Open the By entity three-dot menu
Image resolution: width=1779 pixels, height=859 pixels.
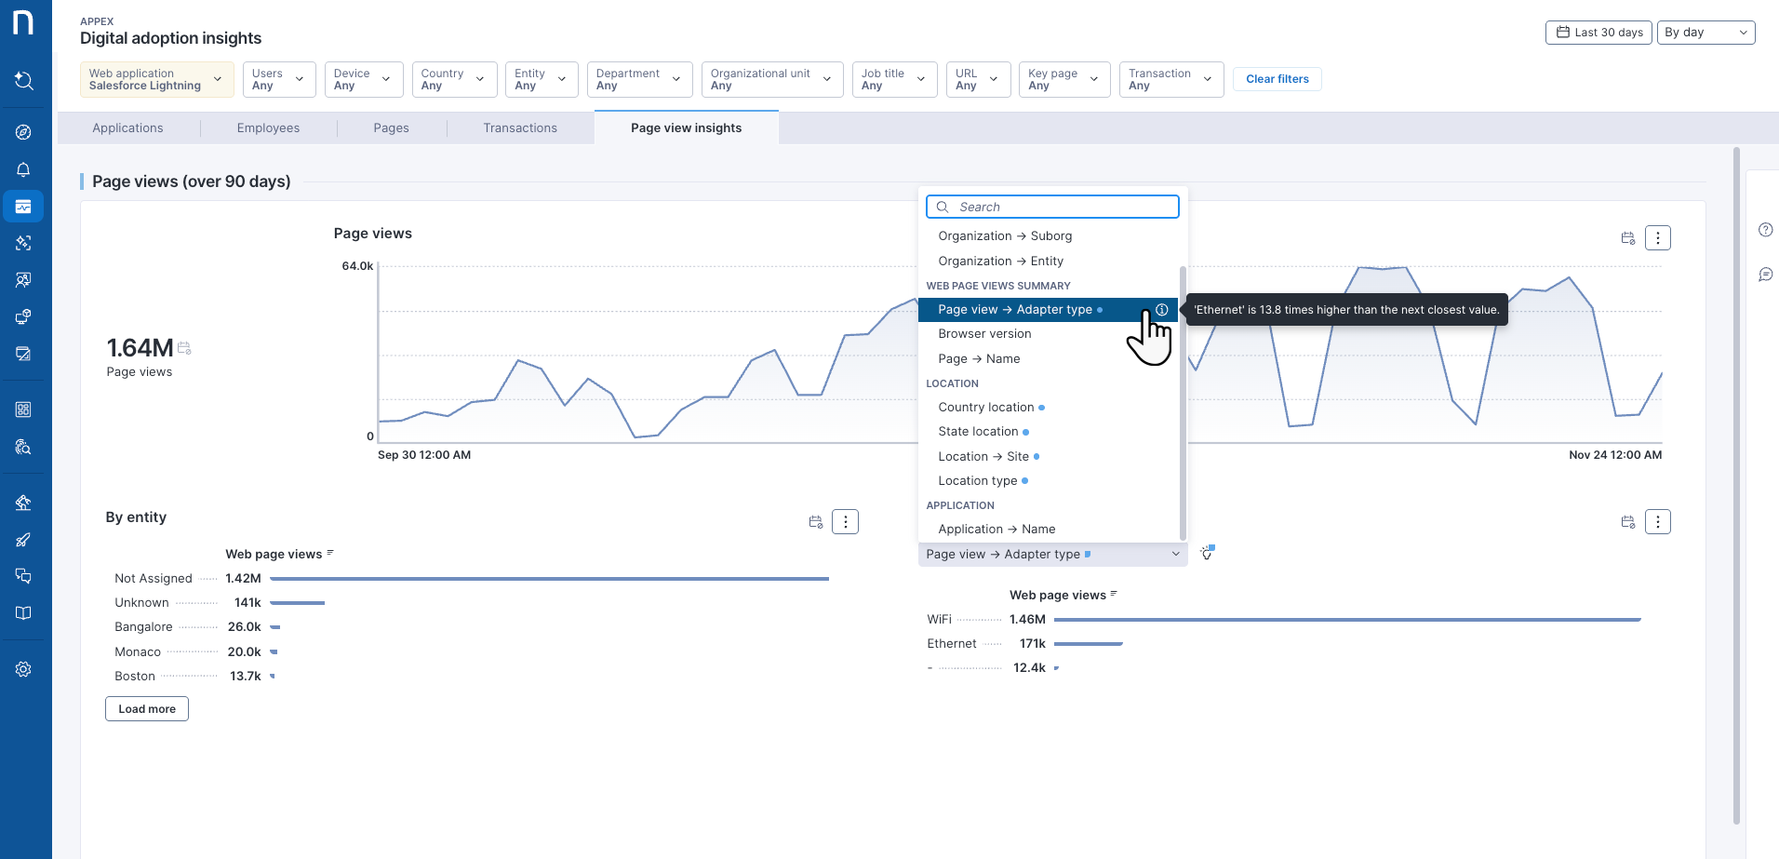coord(845,522)
